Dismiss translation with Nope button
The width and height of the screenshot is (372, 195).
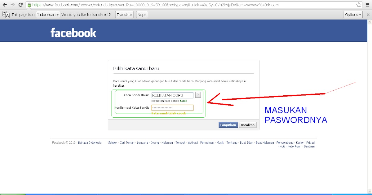click(x=142, y=15)
